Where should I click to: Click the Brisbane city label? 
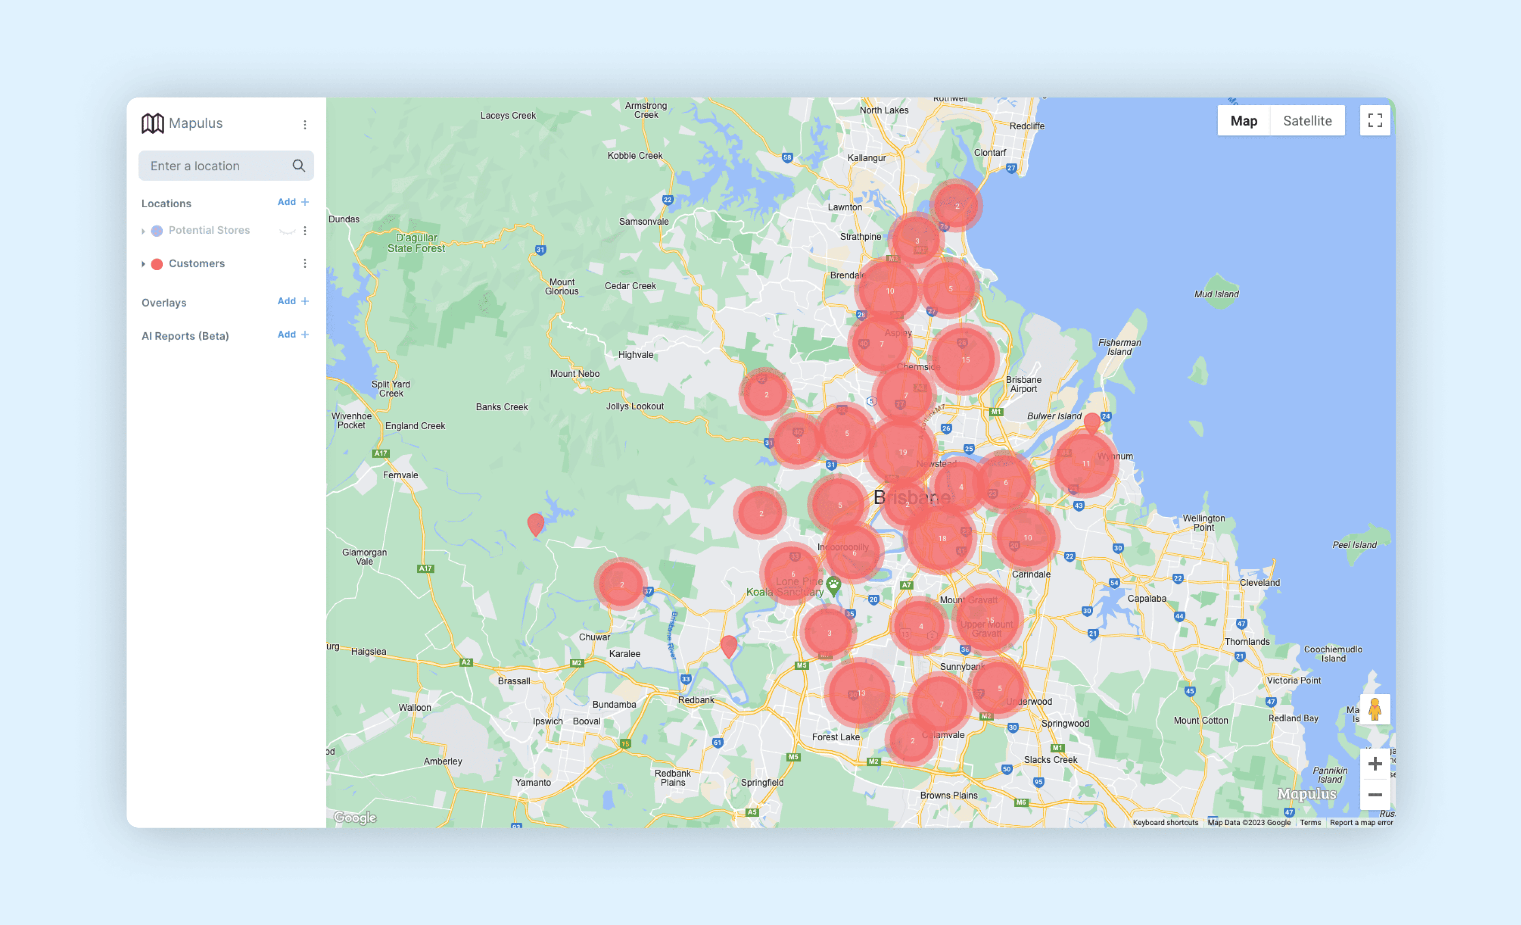pyautogui.click(x=912, y=497)
